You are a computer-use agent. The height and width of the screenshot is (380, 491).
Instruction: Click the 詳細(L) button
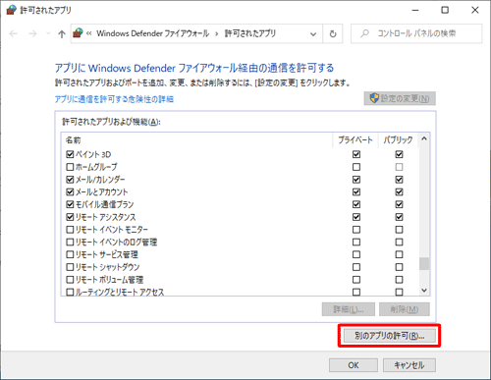coord(349,309)
